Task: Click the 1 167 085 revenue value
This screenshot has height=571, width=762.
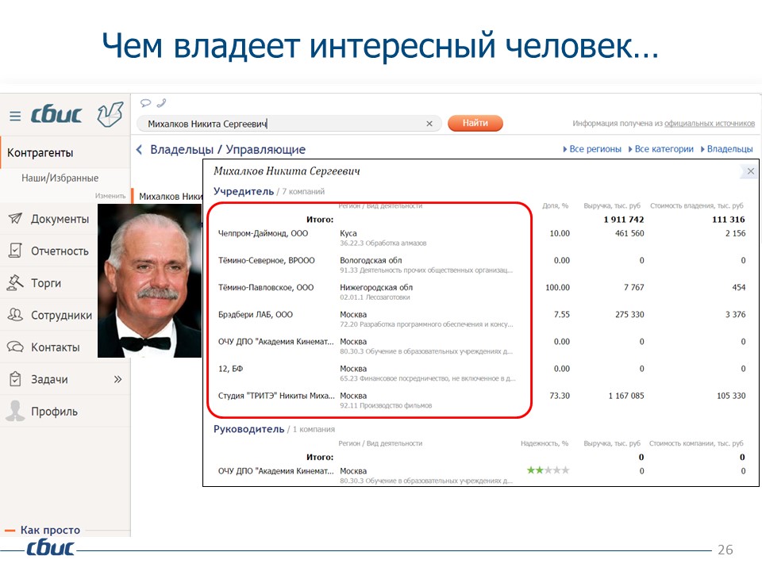Action: point(626,396)
